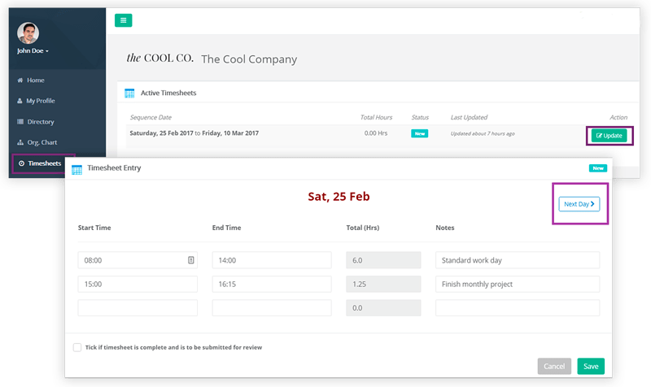Click the empty third Start Time field
Viewport: 651px width, 387px height.
point(138,308)
